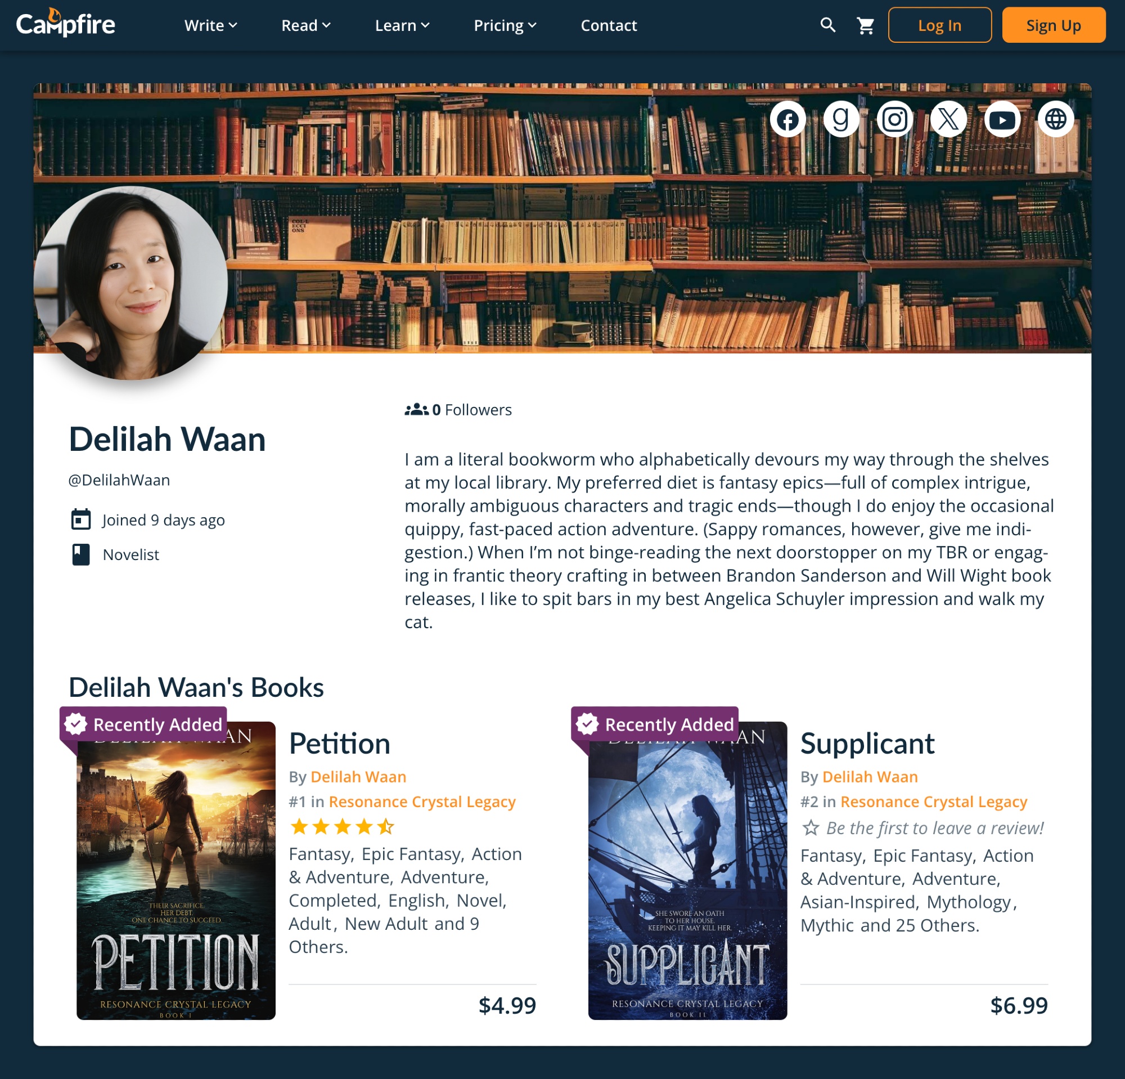Open the Petition book cover thumbnail
Screen dimensions: 1125x1079
[x=175, y=870]
